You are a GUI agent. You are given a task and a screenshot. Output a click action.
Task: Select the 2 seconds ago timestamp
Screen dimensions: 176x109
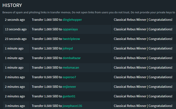coord(15,20)
